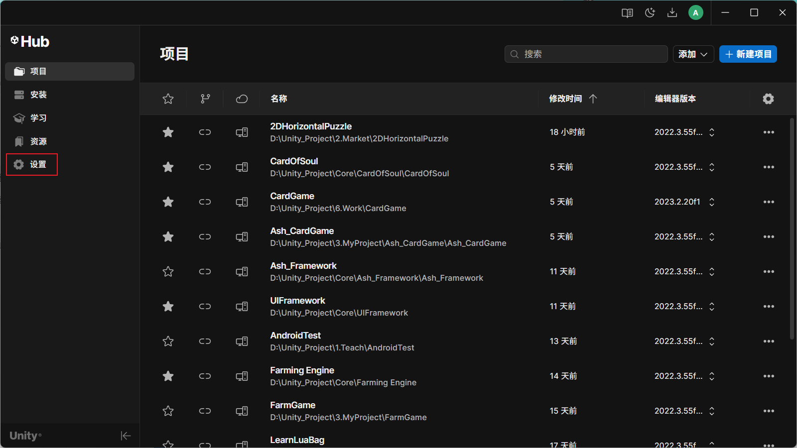Open more options for 2DHorizontalPuzzle
Viewport: 797px width, 448px height.
[769, 132]
